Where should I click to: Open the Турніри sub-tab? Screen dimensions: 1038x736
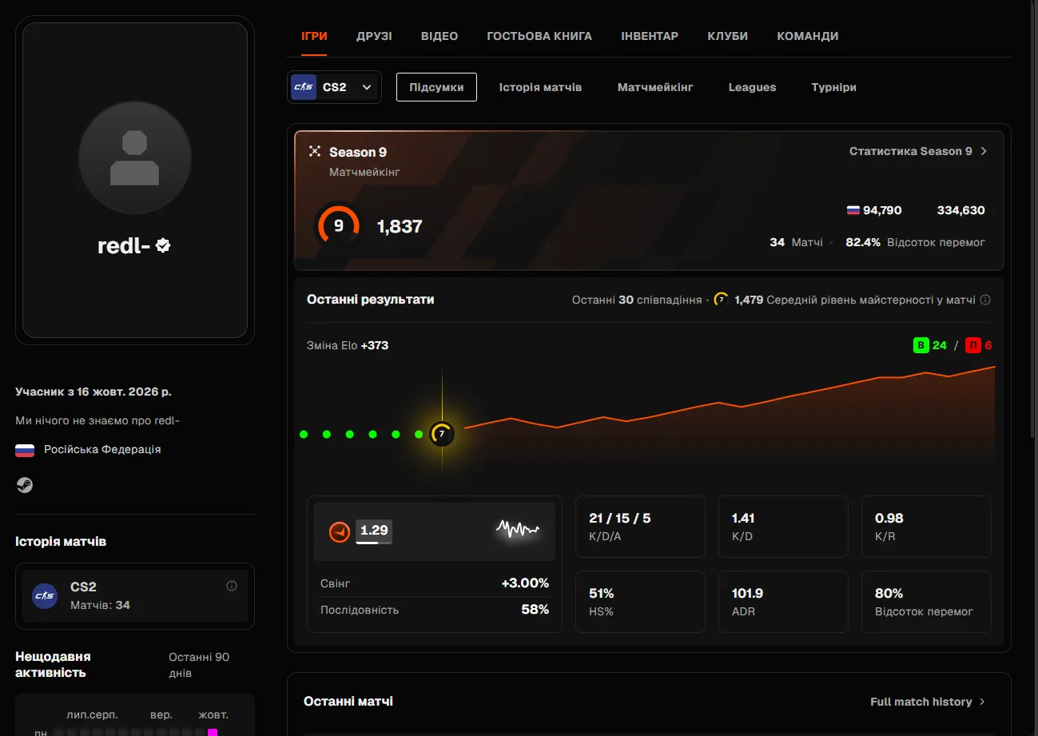[x=833, y=87]
